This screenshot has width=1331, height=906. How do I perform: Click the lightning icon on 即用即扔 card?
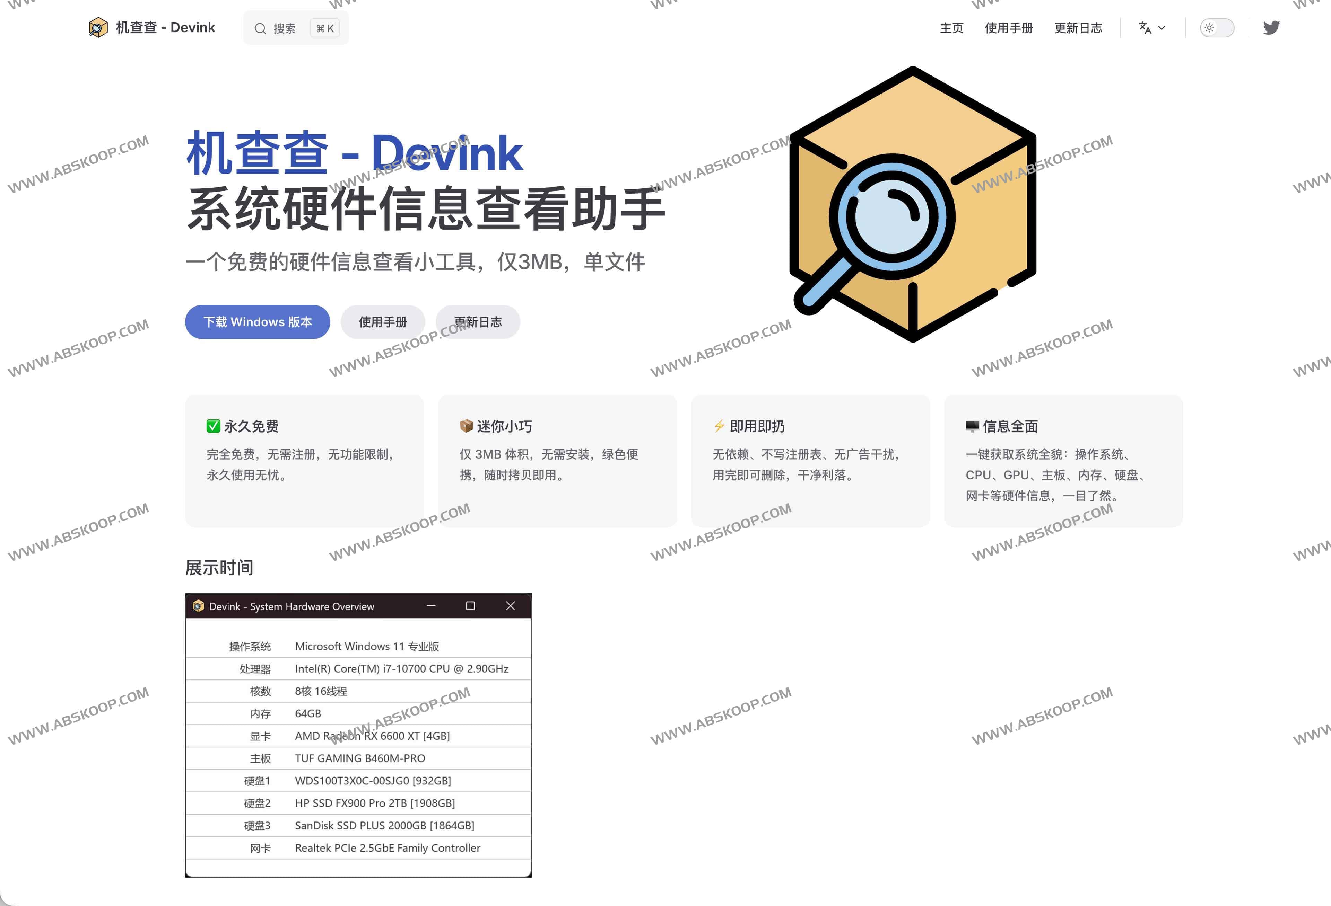tap(719, 426)
